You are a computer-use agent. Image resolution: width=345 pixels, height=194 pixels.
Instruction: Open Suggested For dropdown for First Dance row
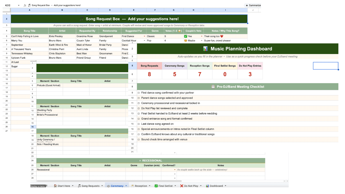tap(144, 37)
